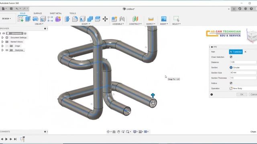Click the Save icon

tap(11, 9)
